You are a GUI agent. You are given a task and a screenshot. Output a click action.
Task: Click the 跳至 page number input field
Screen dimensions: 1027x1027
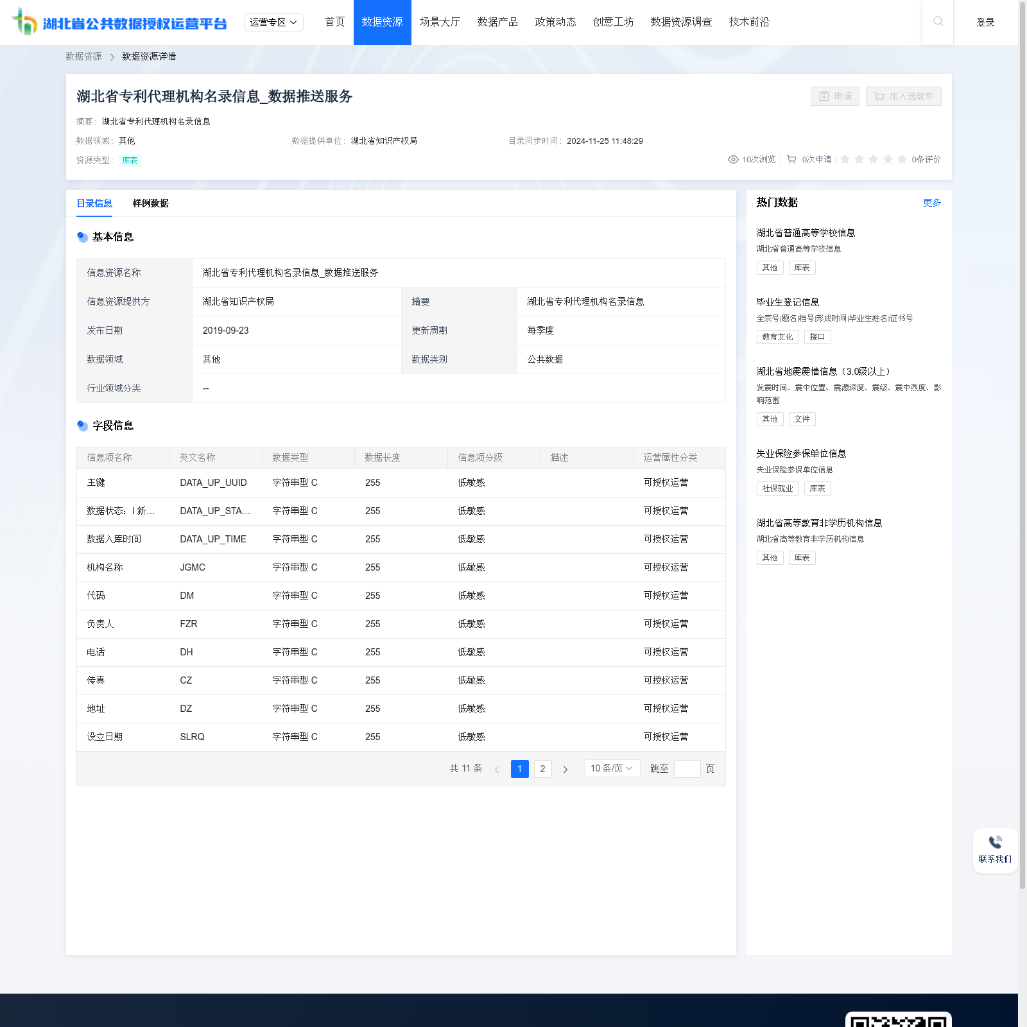(x=687, y=769)
